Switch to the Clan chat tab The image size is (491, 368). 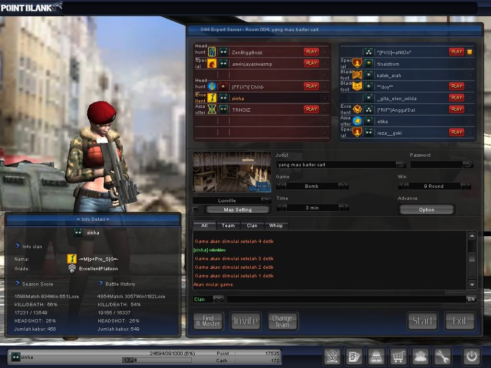click(x=252, y=226)
